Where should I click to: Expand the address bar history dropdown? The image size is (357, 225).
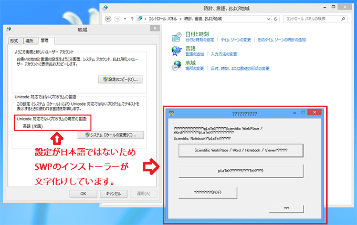(x=268, y=19)
